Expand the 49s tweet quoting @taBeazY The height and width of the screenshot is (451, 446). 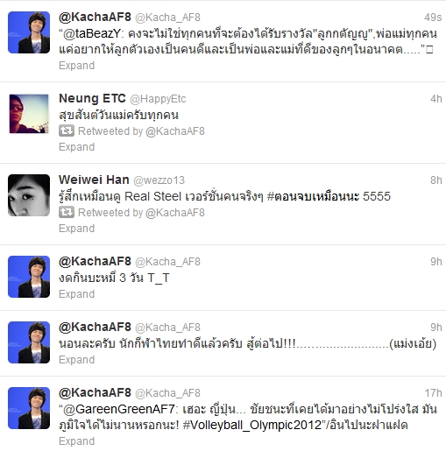click(77, 66)
